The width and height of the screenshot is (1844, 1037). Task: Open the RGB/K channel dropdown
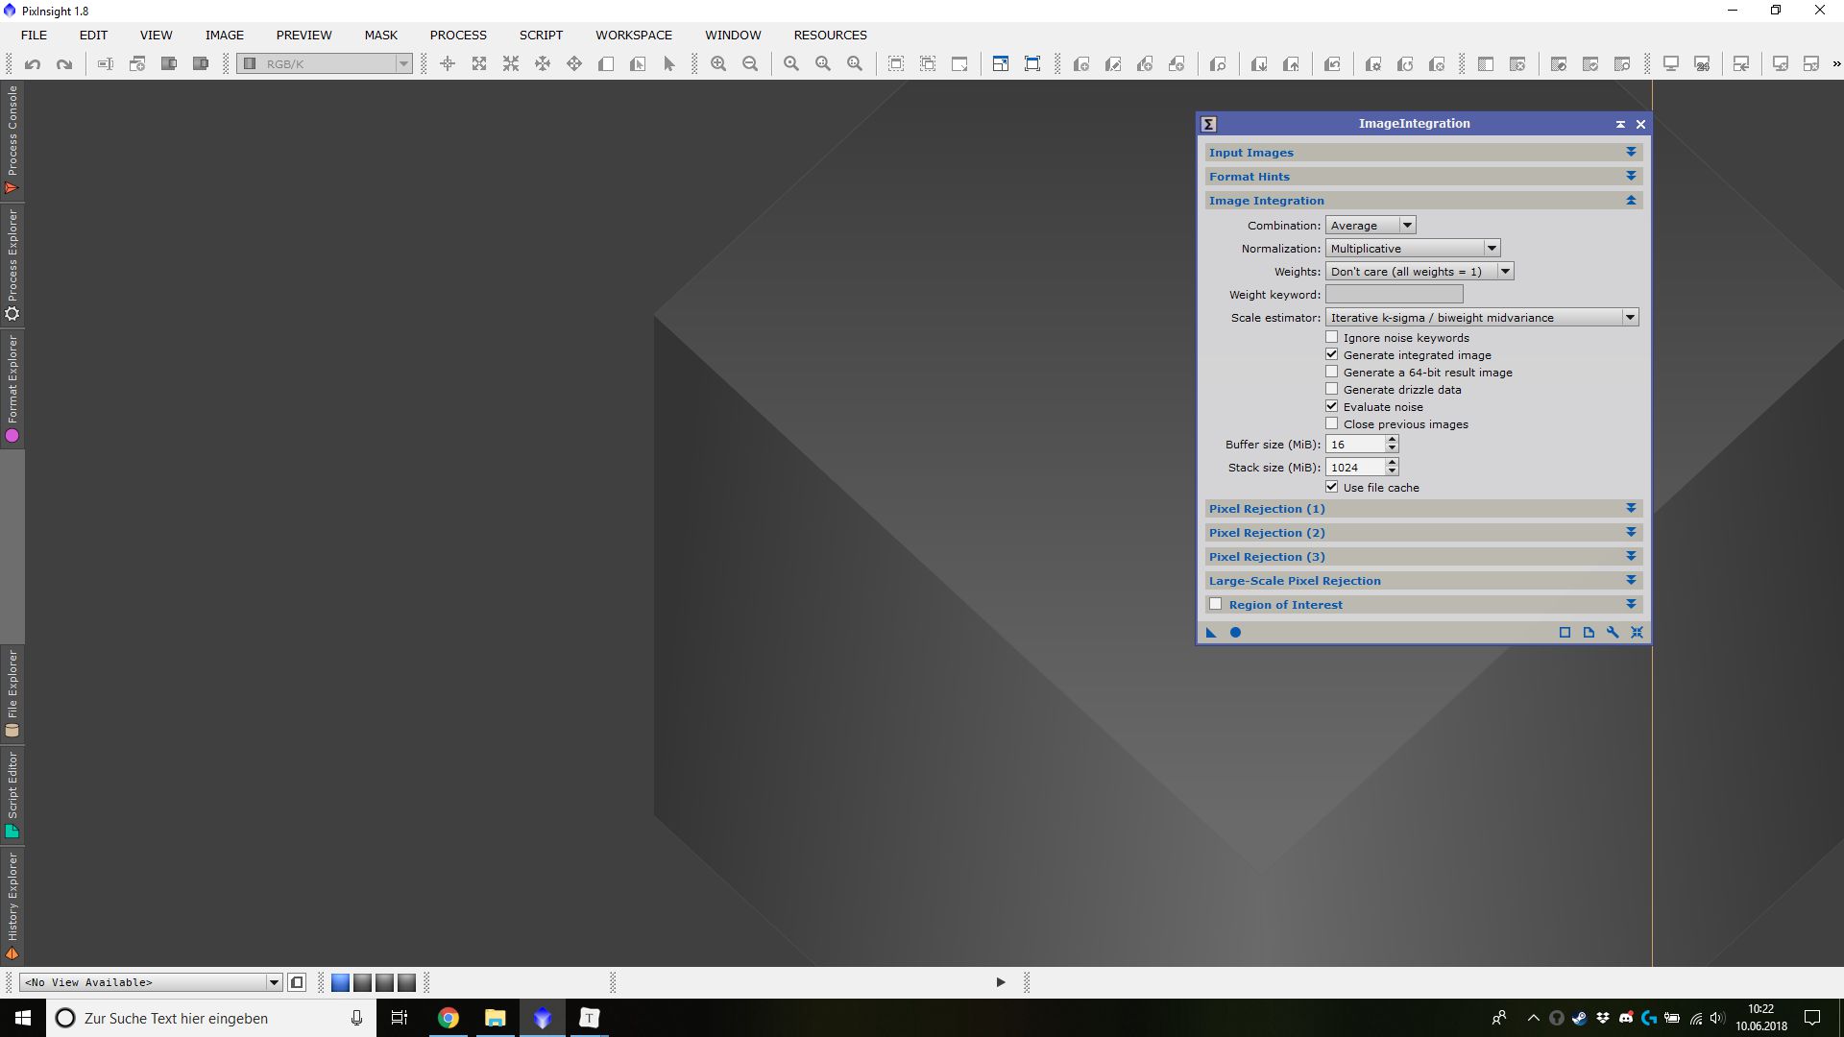325,63
